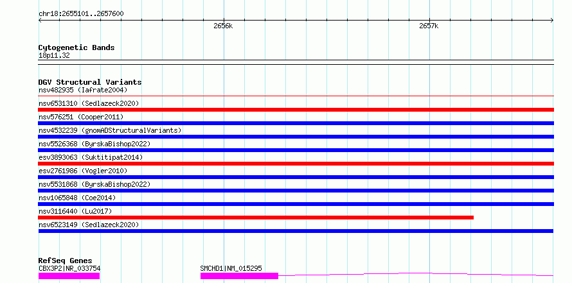
Task: Select the blue nsv4532239 variant bar
Action: (296, 137)
